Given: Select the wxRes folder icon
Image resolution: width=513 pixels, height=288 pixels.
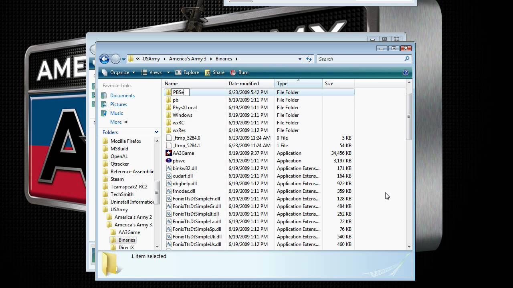Looking at the screenshot, I should (x=168, y=130).
